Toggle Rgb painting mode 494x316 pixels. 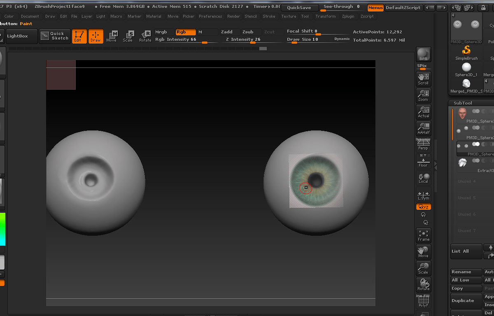(x=186, y=32)
